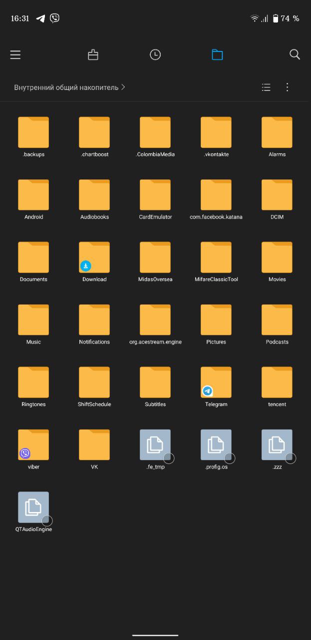This screenshot has height=640, width=311.
Task: Open the hamburger navigation menu
Action: (x=15, y=54)
